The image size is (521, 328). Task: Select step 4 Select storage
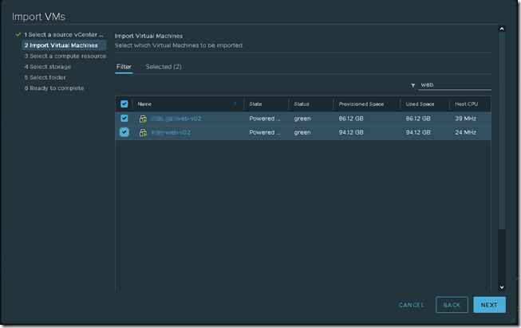click(x=48, y=67)
